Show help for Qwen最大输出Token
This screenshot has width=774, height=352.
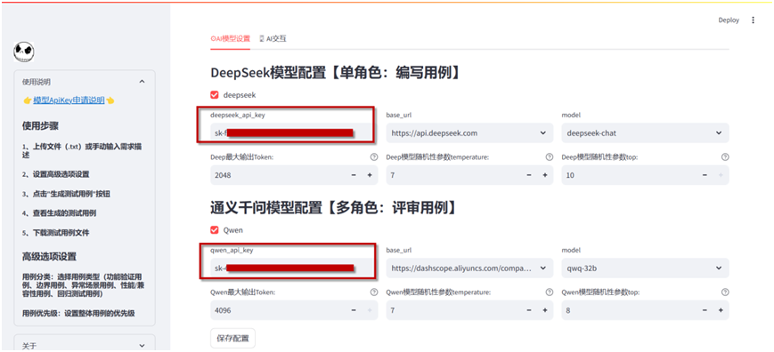373,292
